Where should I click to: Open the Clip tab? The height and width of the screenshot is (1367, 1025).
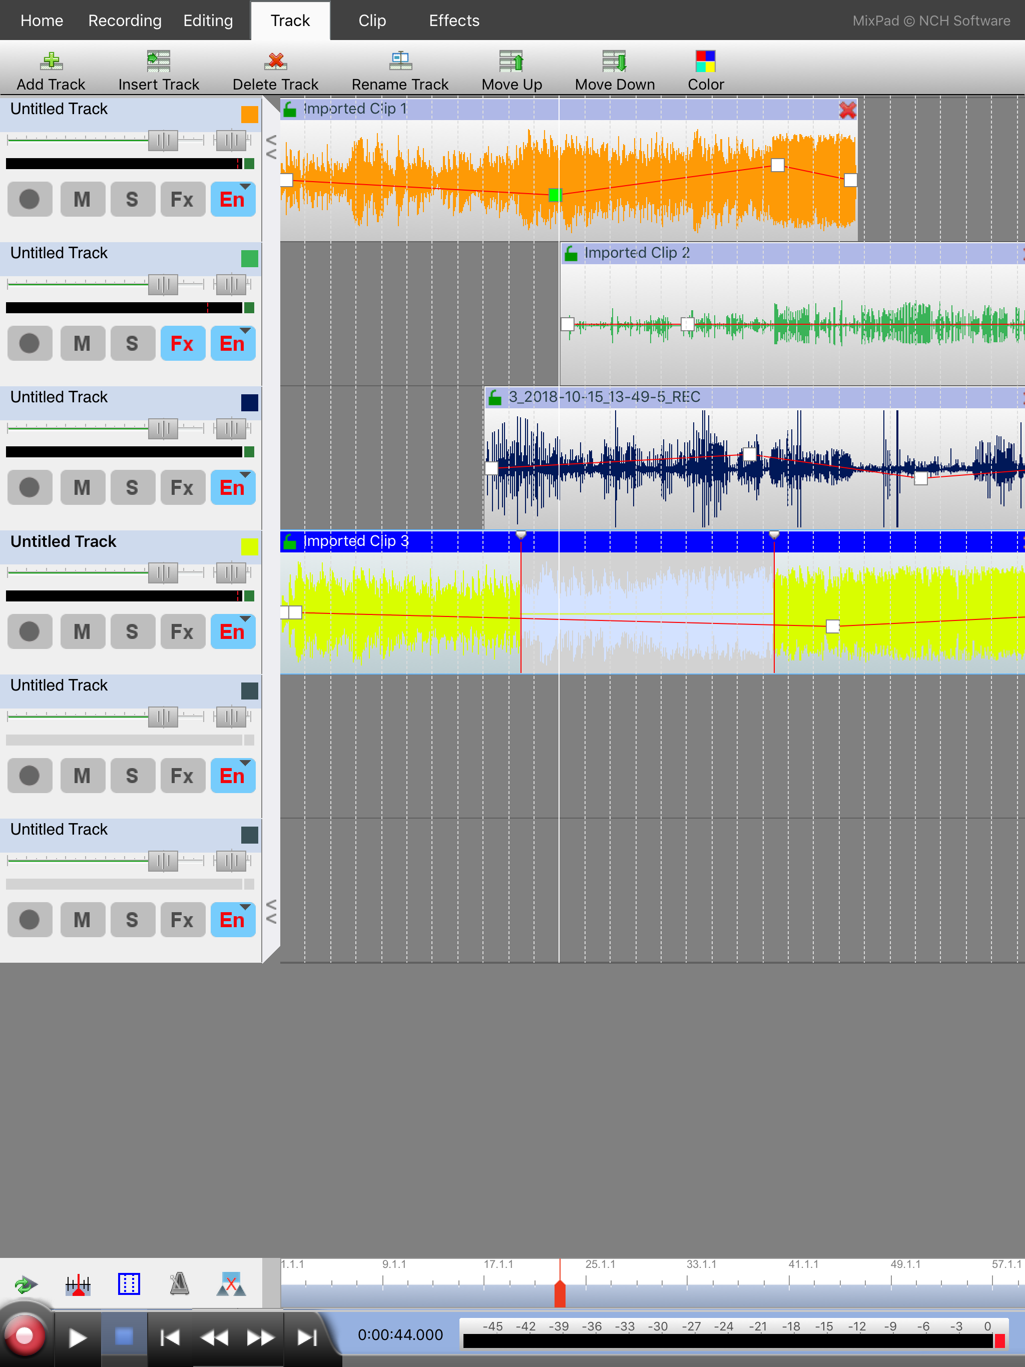371,21
